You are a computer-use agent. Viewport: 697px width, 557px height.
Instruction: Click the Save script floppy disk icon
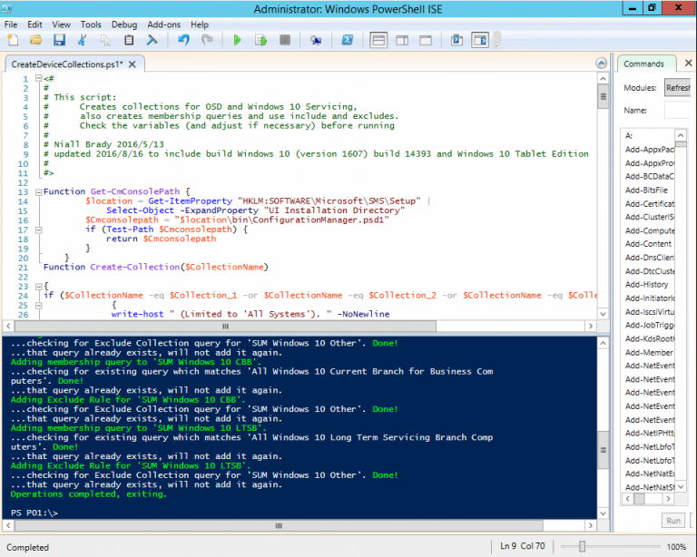[59, 40]
